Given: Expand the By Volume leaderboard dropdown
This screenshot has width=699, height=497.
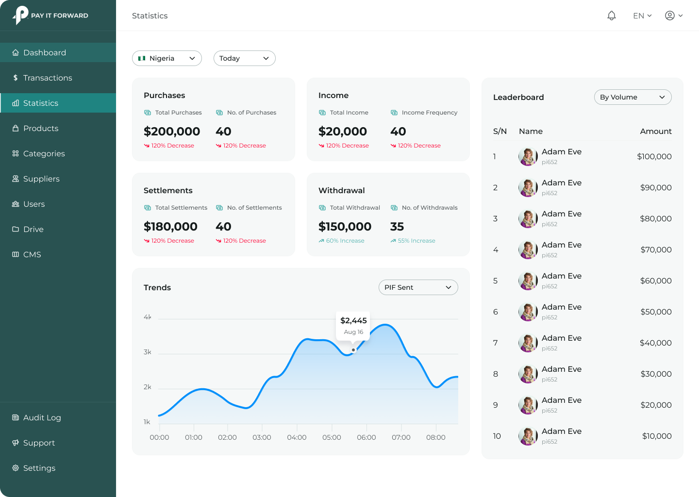Looking at the screenshot, I should click(632, 97).
